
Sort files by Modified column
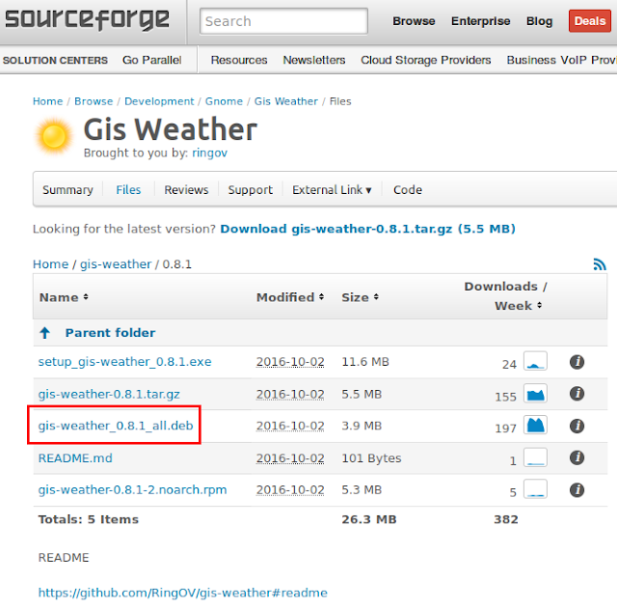(290, 297)
